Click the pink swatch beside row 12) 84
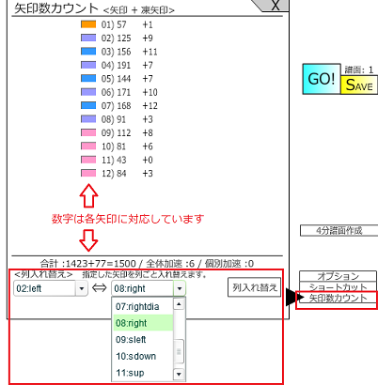This screenshot has height=385, width=378. click(88, 174)
